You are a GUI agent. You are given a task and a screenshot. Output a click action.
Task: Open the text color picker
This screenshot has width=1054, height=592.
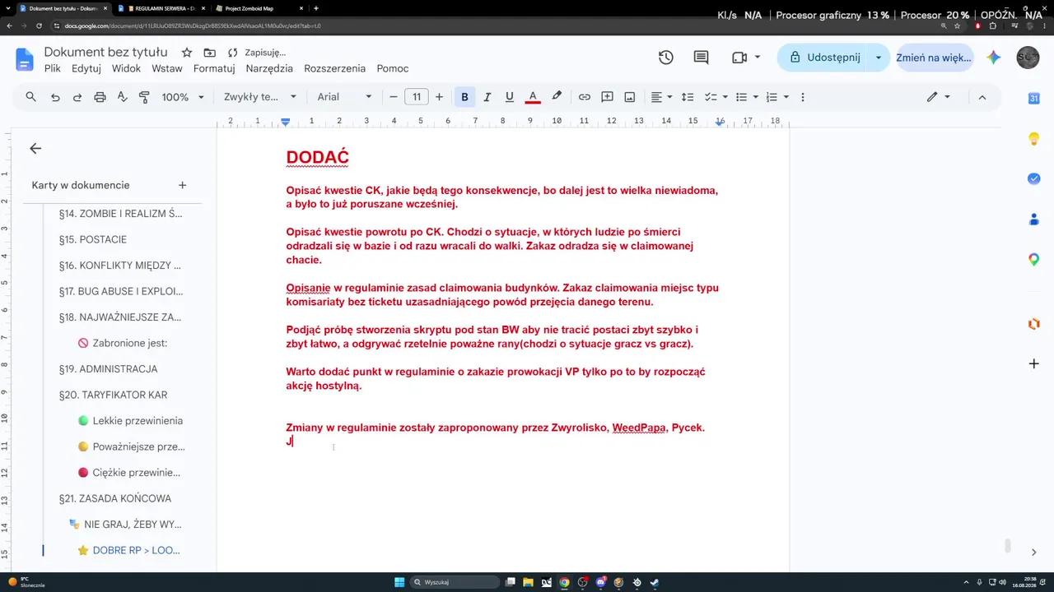click(x=533, y=97)
